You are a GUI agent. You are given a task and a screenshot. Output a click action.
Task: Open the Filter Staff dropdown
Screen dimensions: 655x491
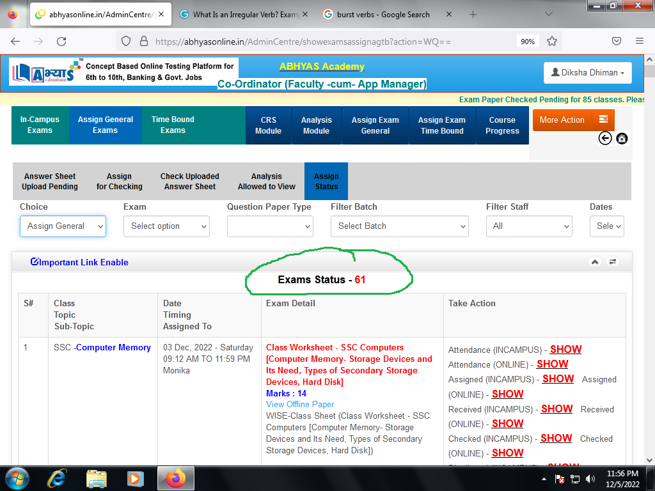pyautogui.click(x=528, y=226)
